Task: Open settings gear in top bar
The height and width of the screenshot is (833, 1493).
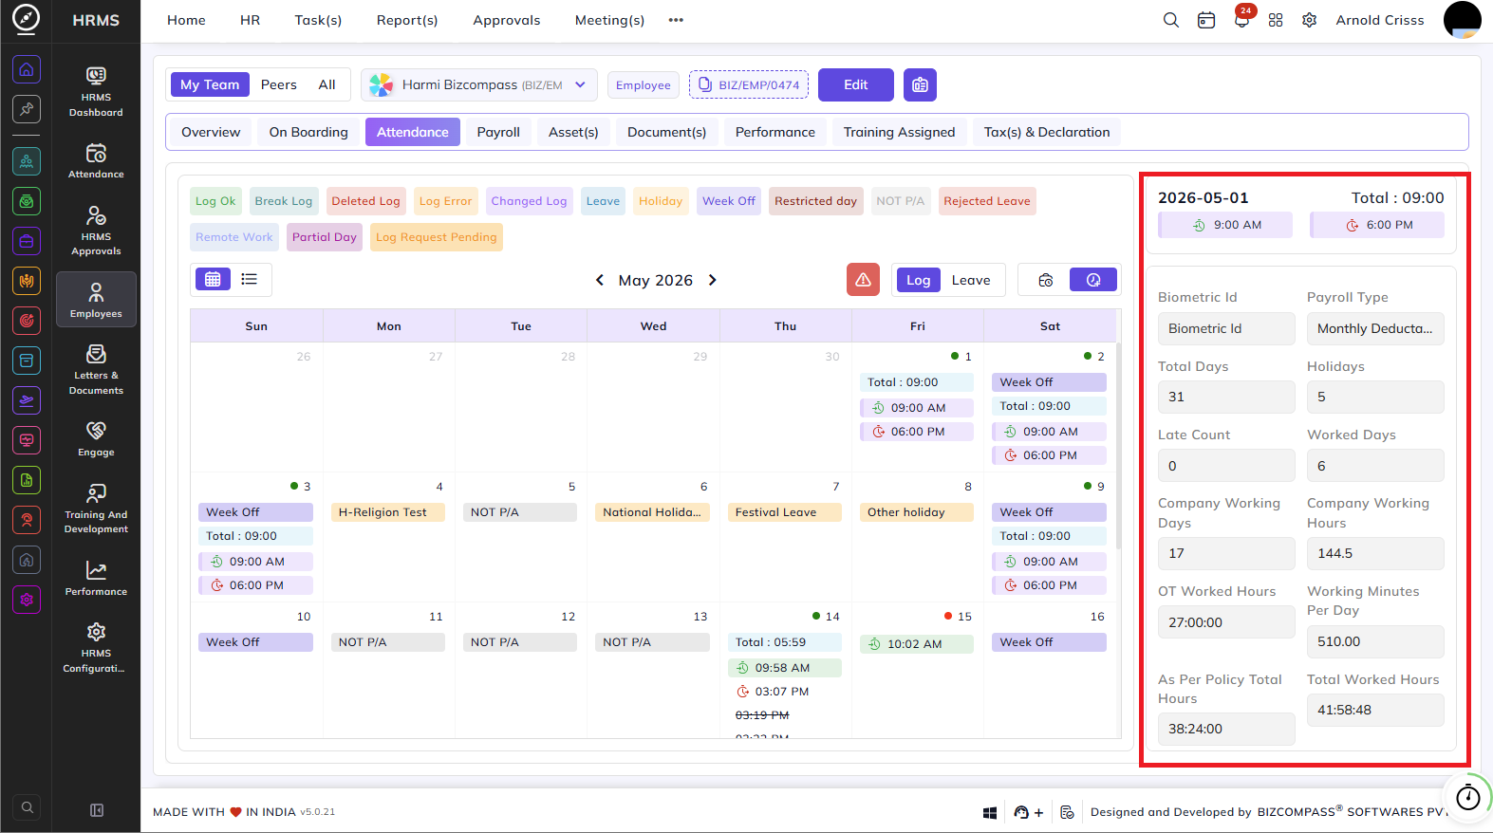Action: coord(1310,20)
